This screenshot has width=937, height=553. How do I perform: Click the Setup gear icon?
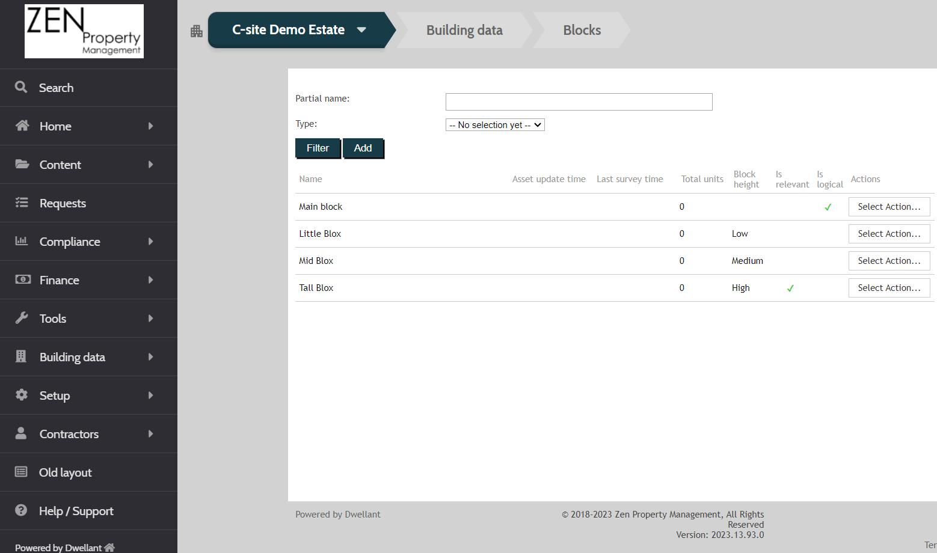click(x=22, y=395)
